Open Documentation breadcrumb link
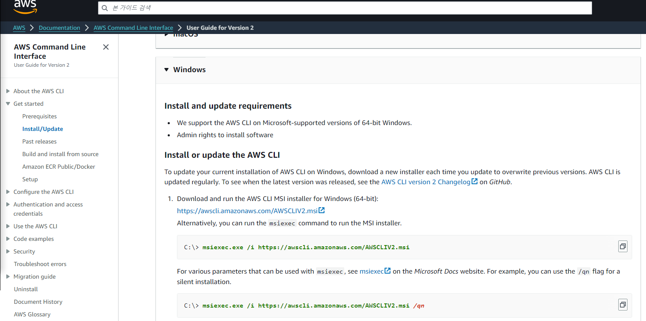 (59, 28)
